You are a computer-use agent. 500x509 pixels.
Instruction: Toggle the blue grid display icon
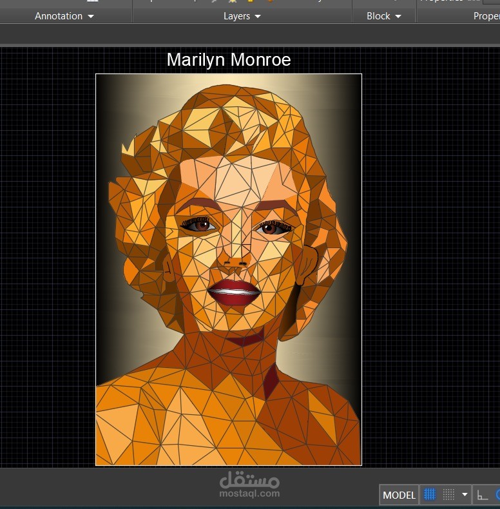pyautogui.click(x=430, y=495)
